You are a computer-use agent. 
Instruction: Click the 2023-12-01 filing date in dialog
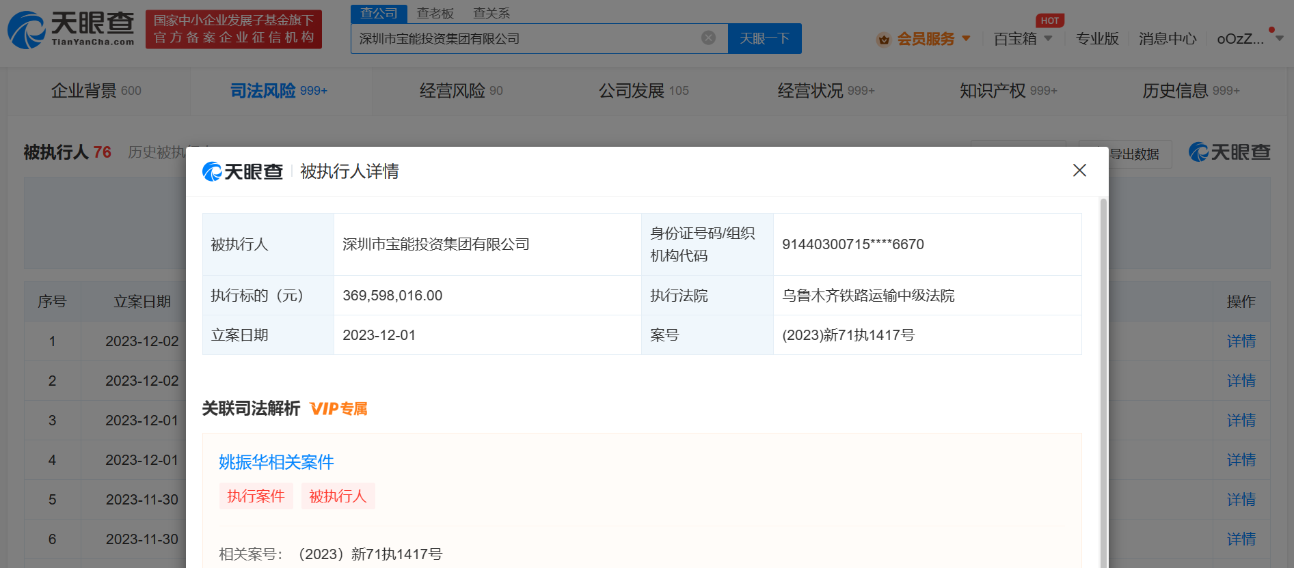tap(487, 335)
